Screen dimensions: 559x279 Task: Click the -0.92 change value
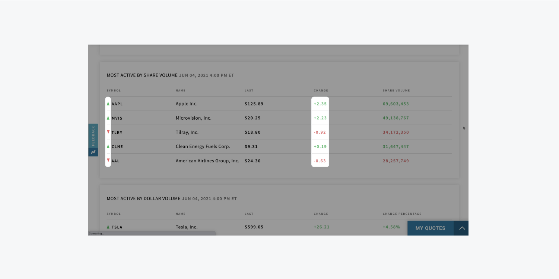320,132
